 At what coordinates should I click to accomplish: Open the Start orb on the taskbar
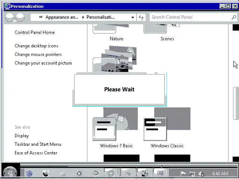point(10,172)
